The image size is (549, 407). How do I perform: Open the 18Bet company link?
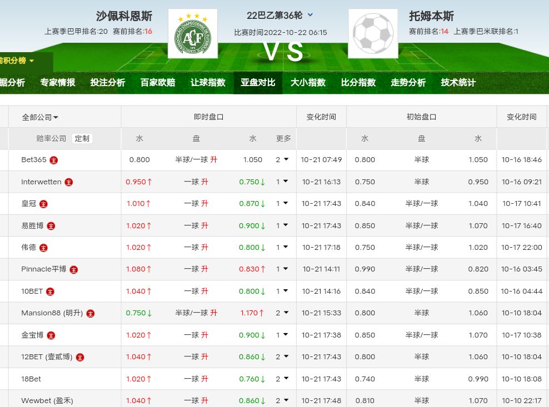click(31, 379)
